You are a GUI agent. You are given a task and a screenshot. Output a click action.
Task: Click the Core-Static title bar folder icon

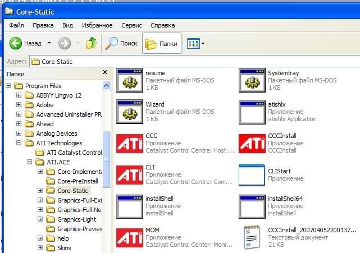coord(9,11)
